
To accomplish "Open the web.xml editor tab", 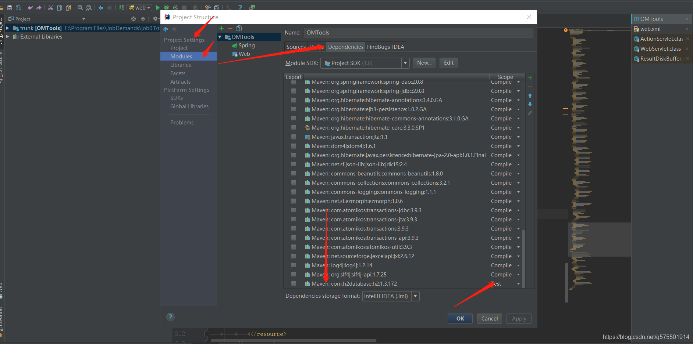I will click(650, 29).
